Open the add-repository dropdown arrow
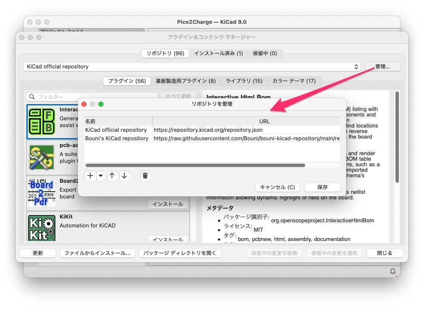Image resolution: width=424 pixels, height=309 pixels. click(100, 176)
